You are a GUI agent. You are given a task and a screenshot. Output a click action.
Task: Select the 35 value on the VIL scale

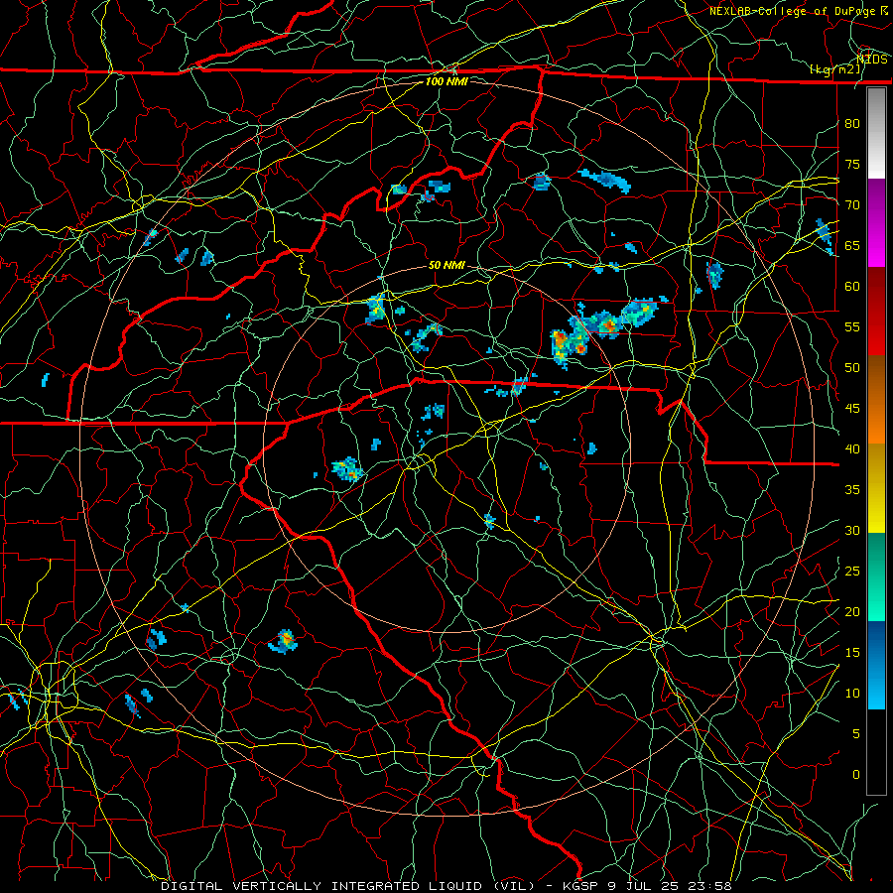[852, 490]
